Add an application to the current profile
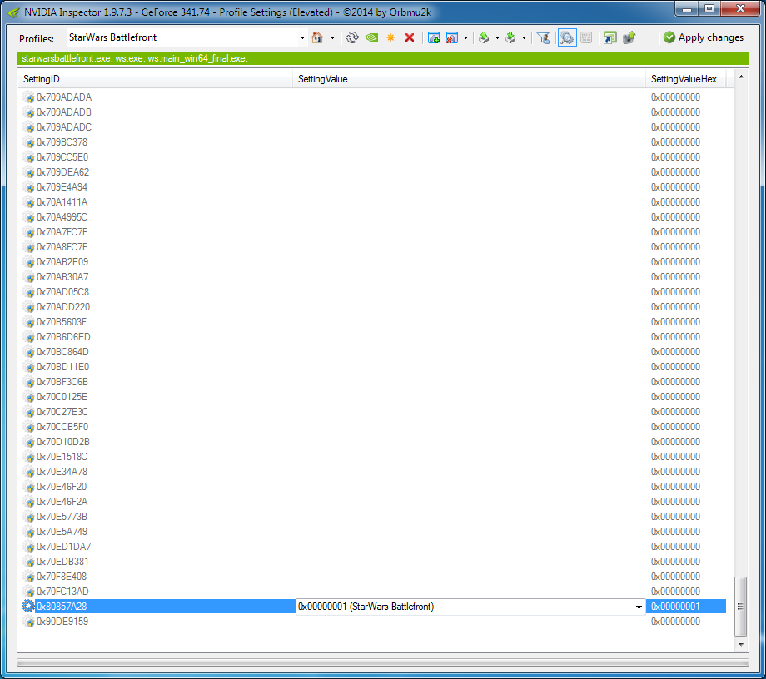Viewport: 766px width, 679px height. [x=433, y=37]
